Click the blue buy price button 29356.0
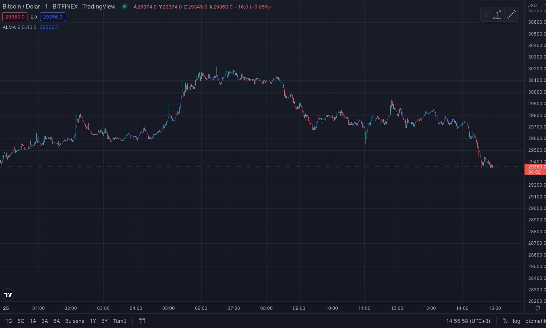 (53, 17)
